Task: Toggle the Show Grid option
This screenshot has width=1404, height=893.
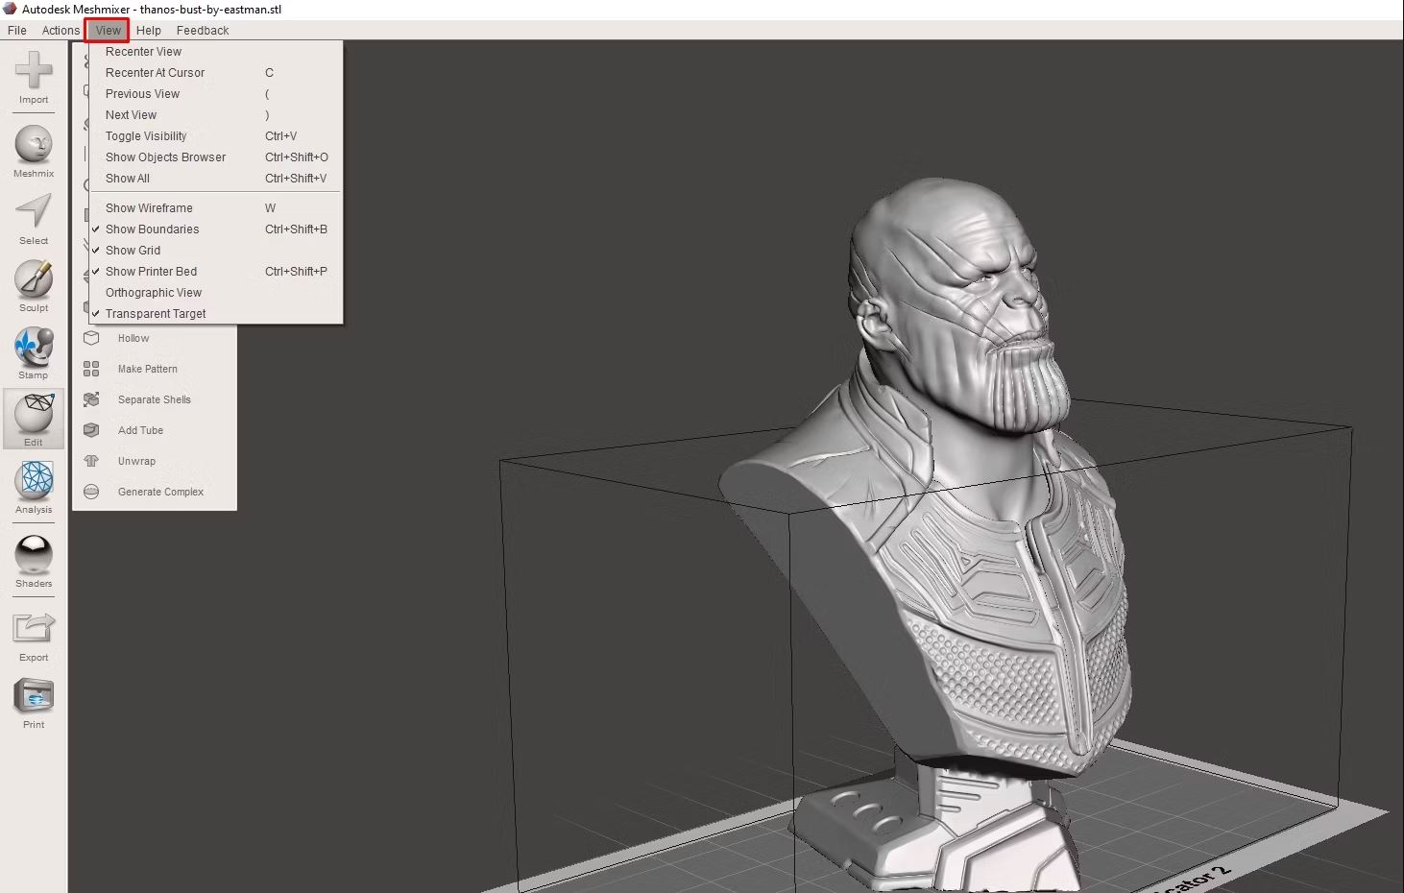Action: pos(216,251)
